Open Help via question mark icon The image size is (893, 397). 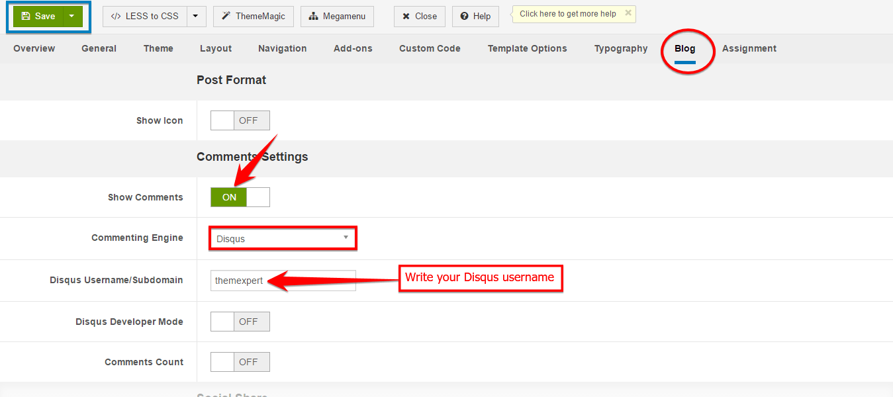click(x=475, y=17)
